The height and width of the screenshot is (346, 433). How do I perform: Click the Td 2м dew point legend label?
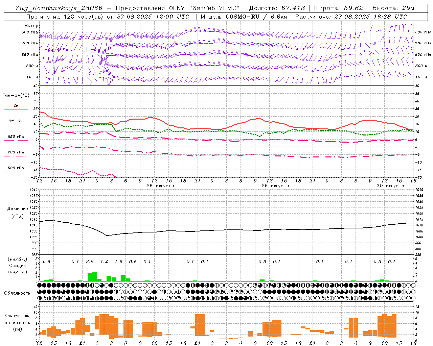point(16,121)
